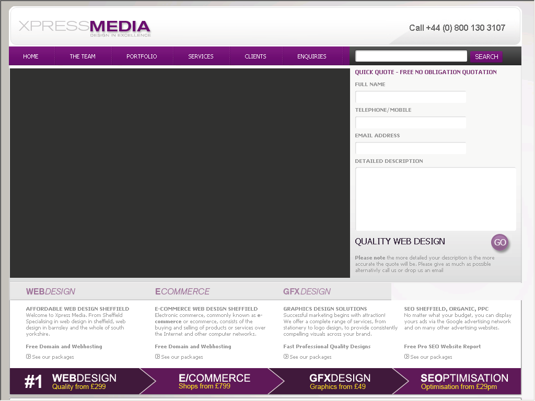Click the round purple GO button
Image resolution: width=535 pixels, height=401 pixels.
coord(500,242)
